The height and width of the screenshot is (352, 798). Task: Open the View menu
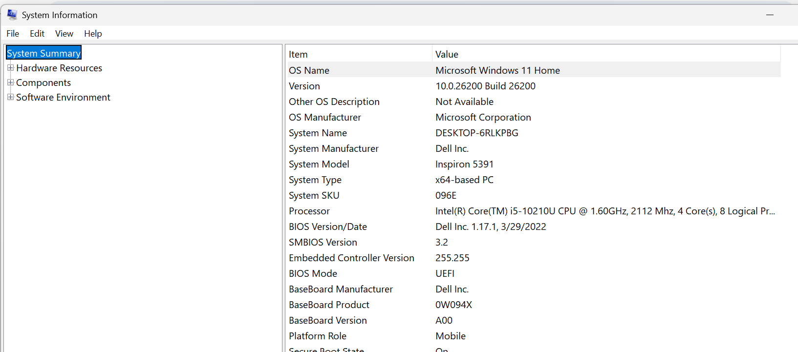pos(64,34)
